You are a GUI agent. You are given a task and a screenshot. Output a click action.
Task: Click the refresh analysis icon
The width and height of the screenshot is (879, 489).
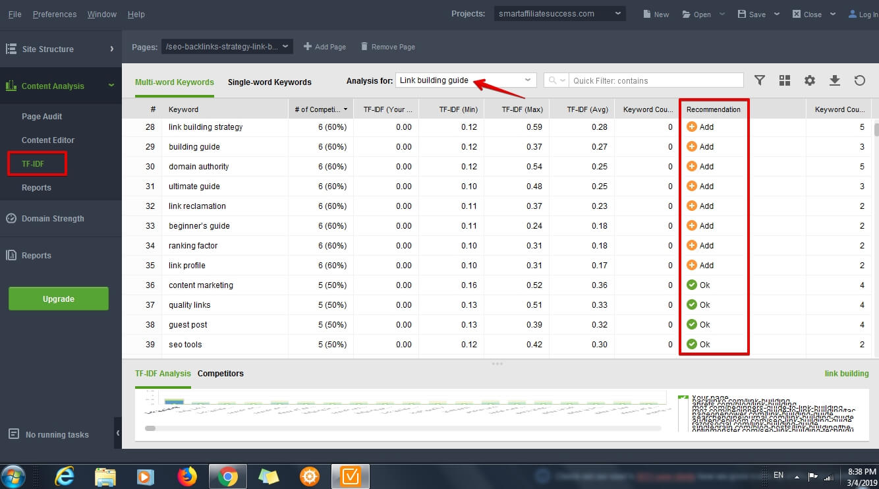coord(860,80)
